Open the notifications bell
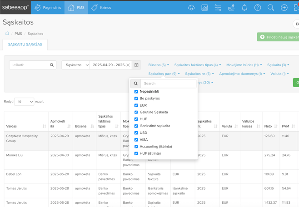Image resolution: width=299 pixels, height=207 pixels. point(244,8)
